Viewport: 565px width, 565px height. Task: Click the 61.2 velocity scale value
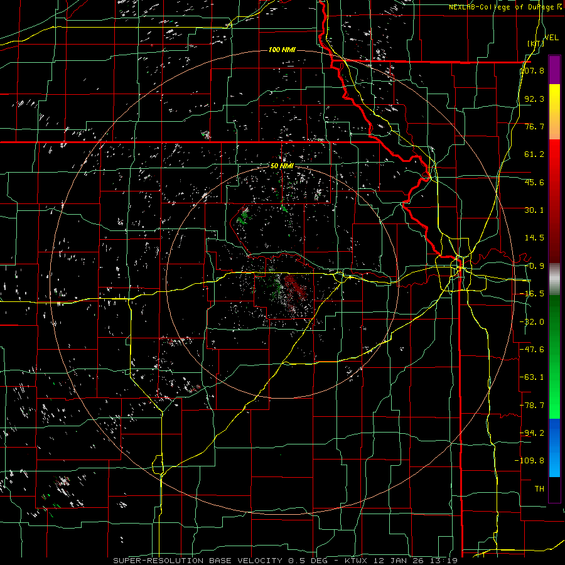click(x=534, y=154)
